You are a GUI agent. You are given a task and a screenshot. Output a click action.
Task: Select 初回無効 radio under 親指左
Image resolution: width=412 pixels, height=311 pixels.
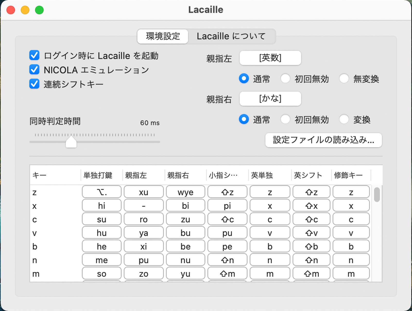(285, 79)
